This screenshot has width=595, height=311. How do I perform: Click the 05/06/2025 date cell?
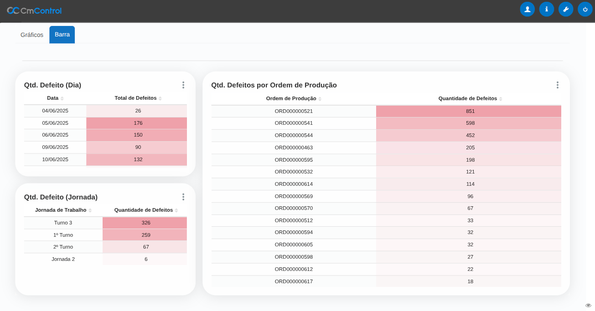point(55,123)
